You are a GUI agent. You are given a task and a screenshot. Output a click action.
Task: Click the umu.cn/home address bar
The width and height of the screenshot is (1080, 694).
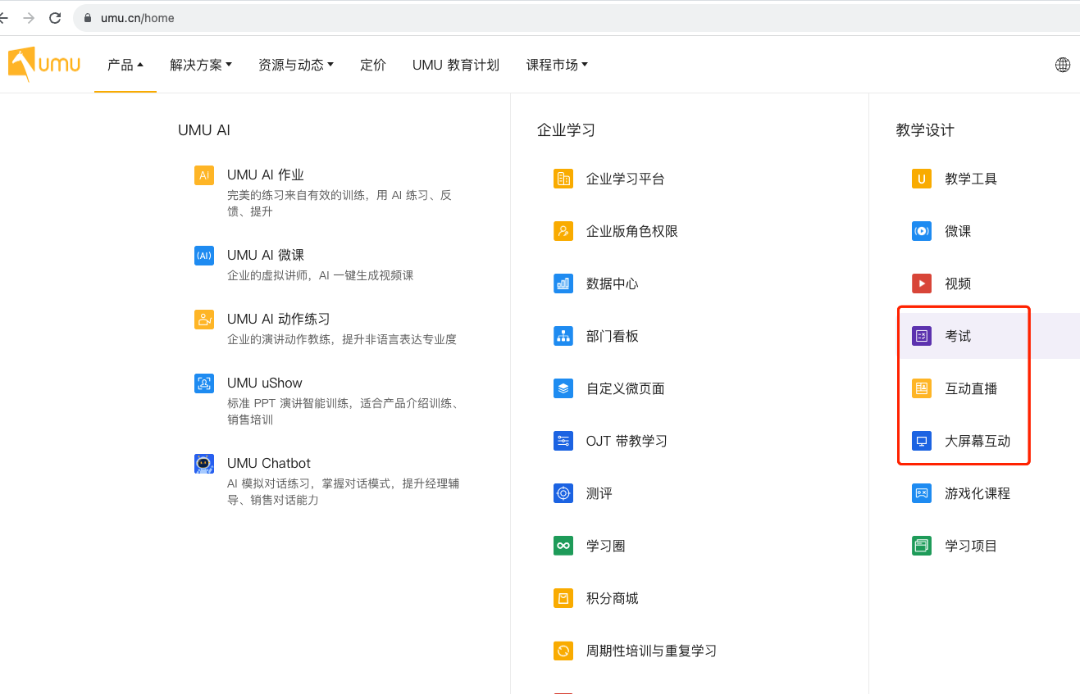[577, 18]
